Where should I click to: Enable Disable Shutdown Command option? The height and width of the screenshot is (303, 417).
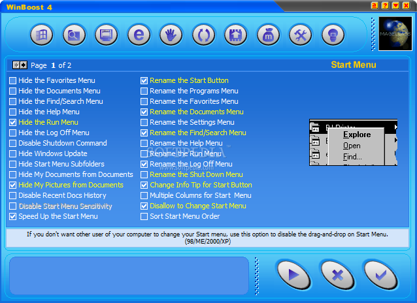click(12, 143)
